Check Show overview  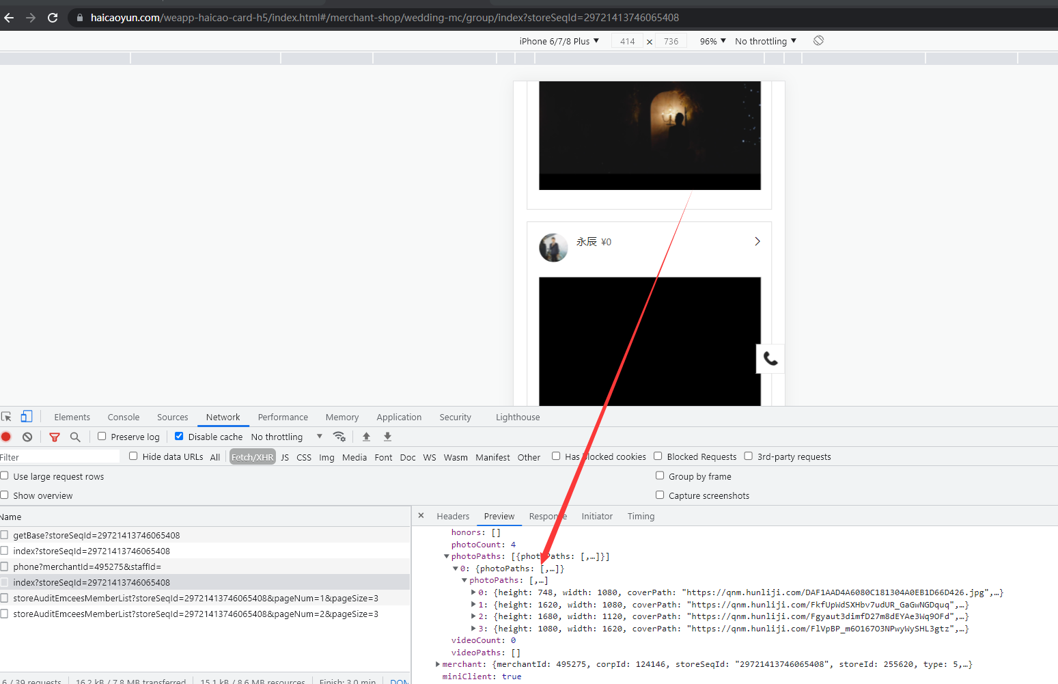(x=4, y=495)
